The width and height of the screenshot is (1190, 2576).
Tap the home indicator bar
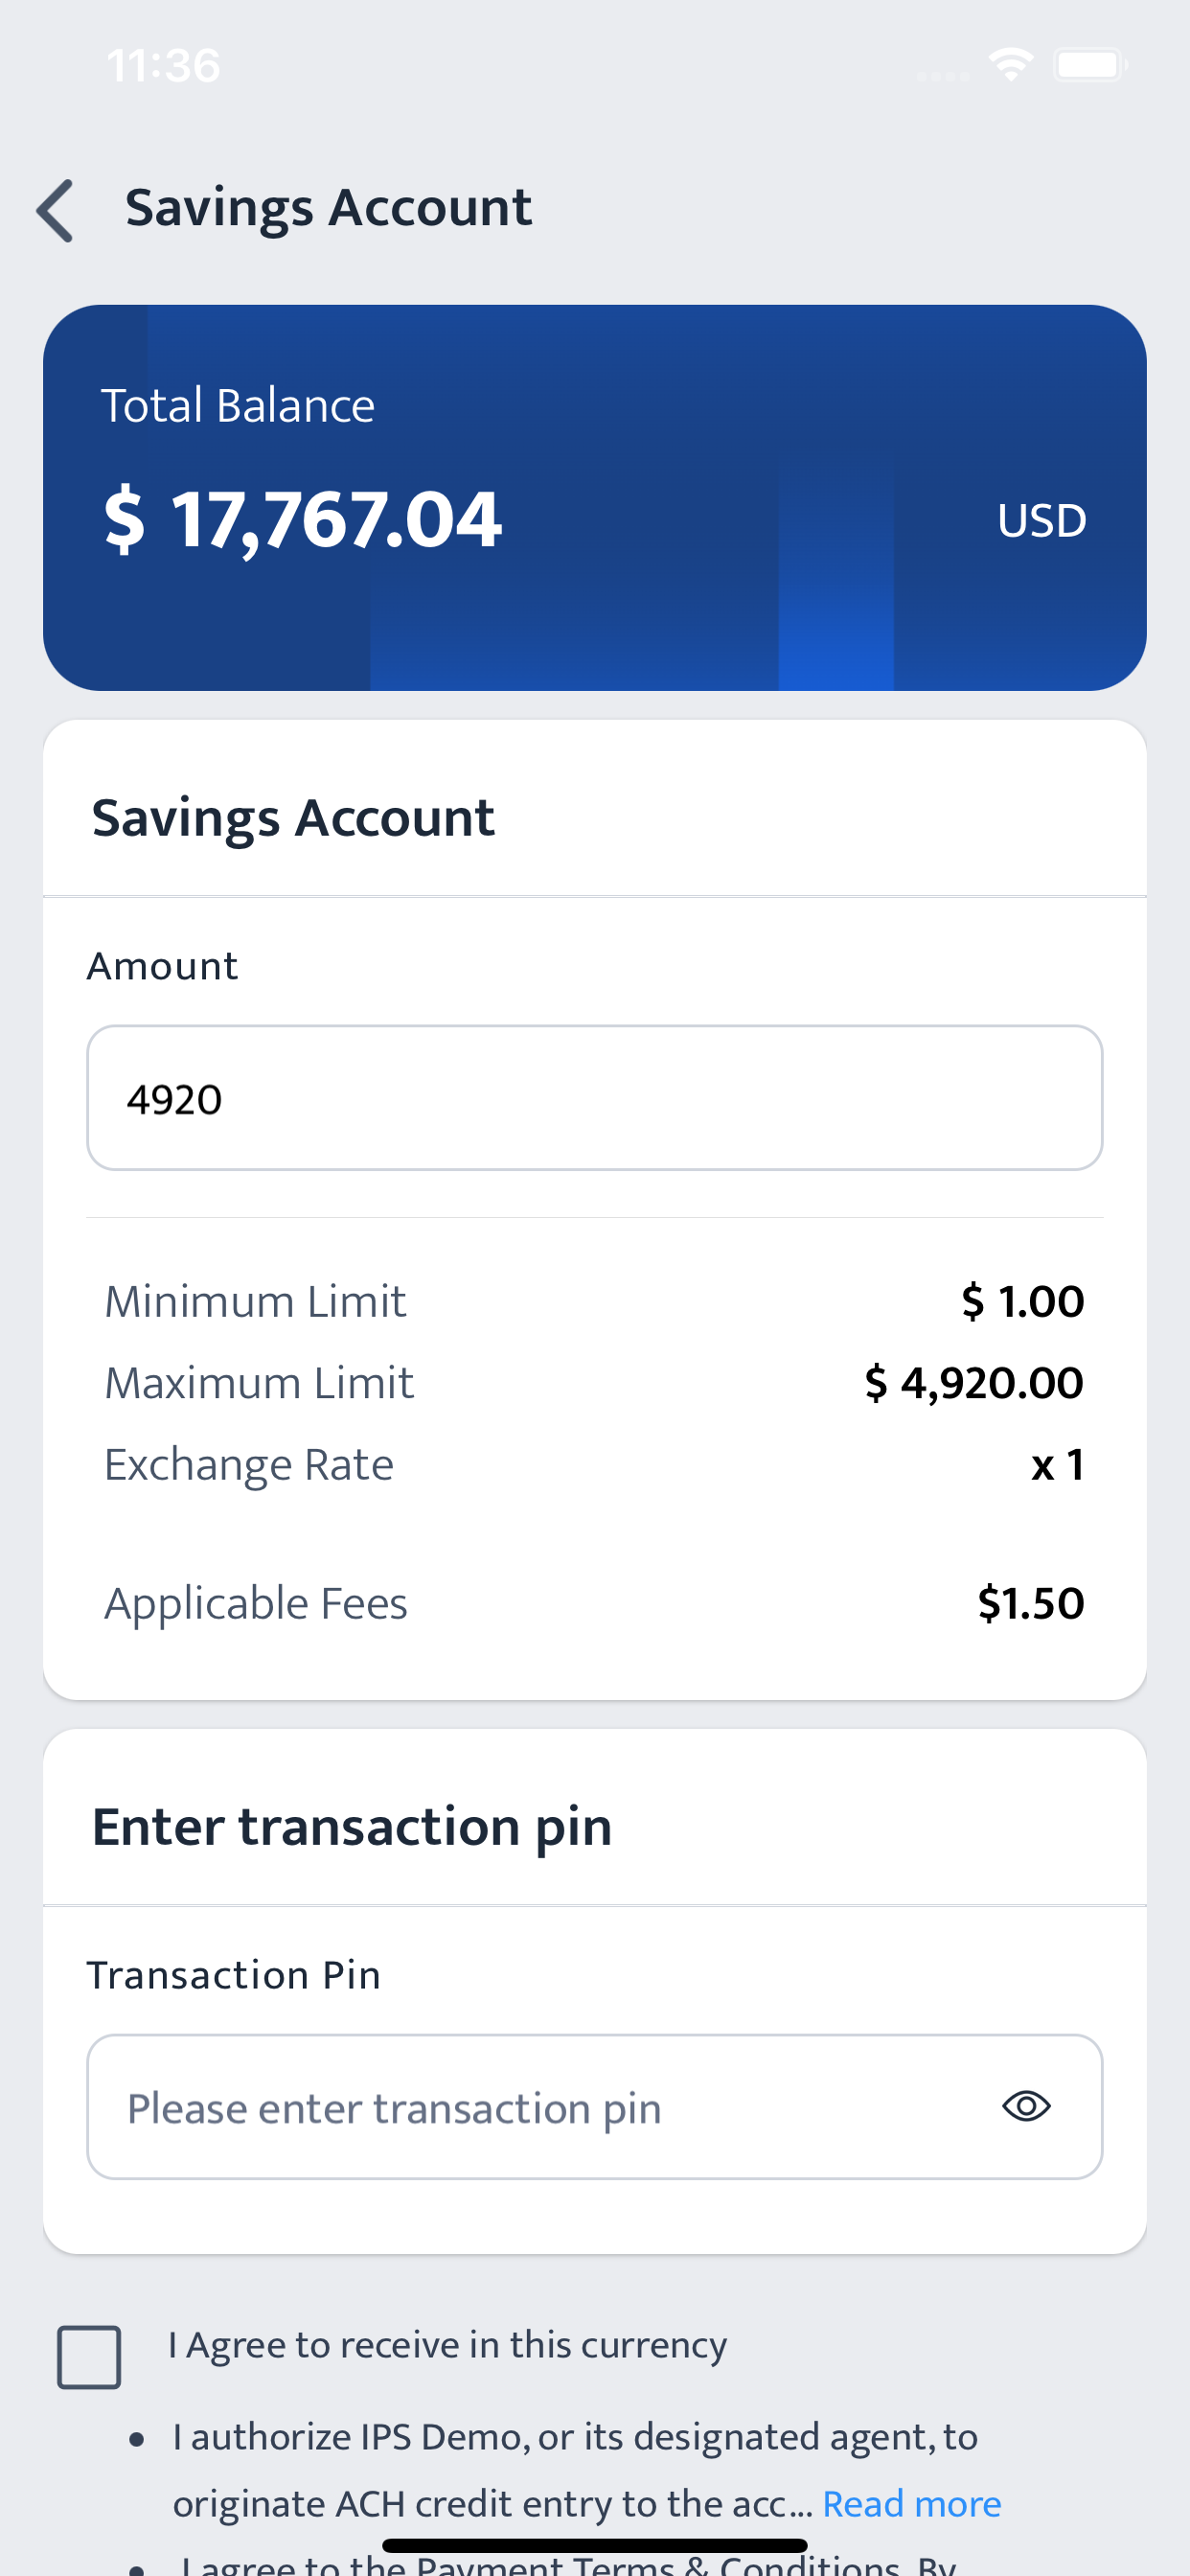click(595, 2545)
